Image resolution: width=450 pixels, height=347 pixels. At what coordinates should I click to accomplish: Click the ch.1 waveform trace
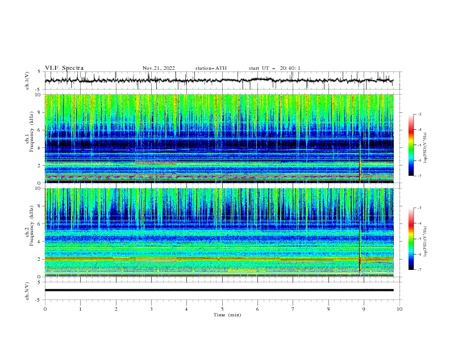(x=219, y=81)
